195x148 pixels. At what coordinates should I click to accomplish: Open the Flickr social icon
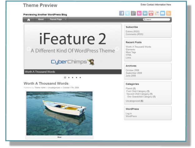[139, 13]
